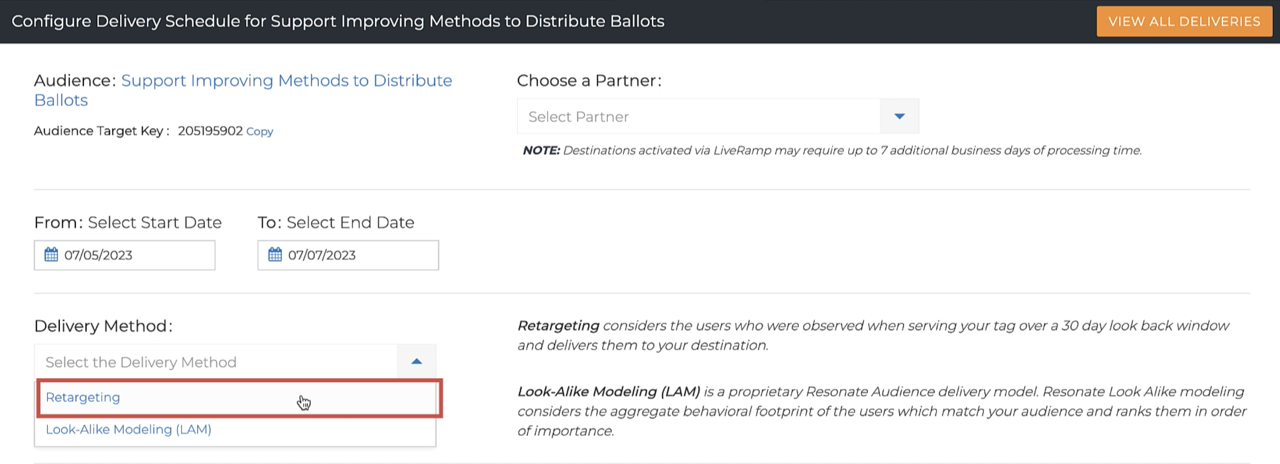Screen dimensions: 1280x464
Task: Click the Choose a Partner label
Action: tap(589, 80)
